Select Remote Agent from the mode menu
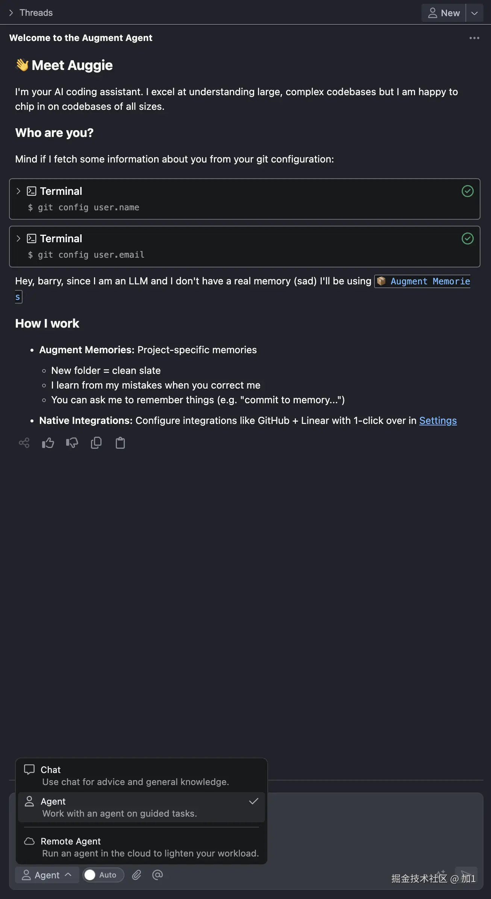The image size is (491, 899). (141, 847)
